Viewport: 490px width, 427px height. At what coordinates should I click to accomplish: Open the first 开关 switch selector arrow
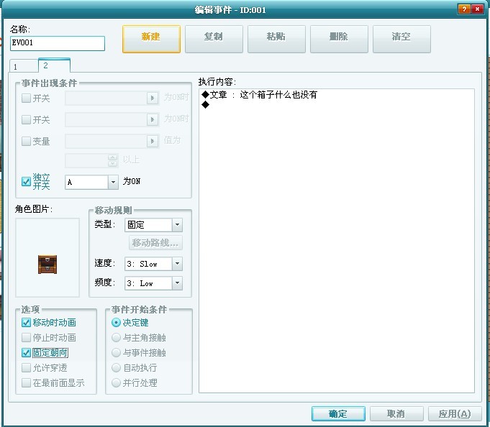pos(153,98)
